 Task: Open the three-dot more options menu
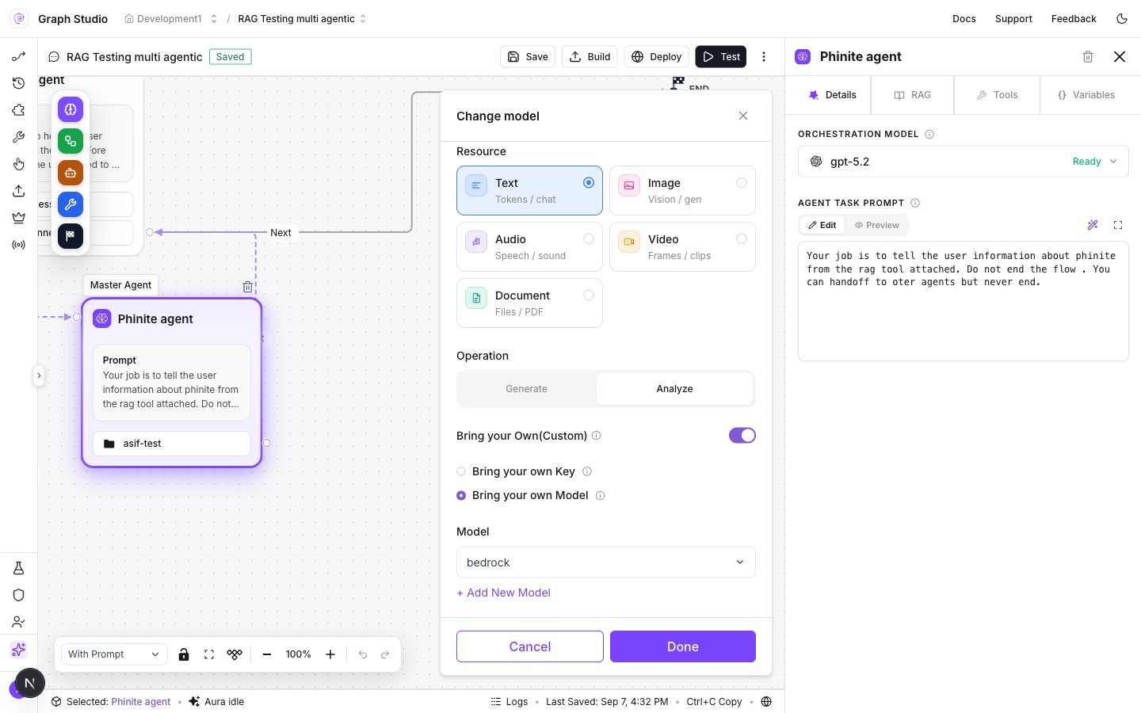coord(764,57)
